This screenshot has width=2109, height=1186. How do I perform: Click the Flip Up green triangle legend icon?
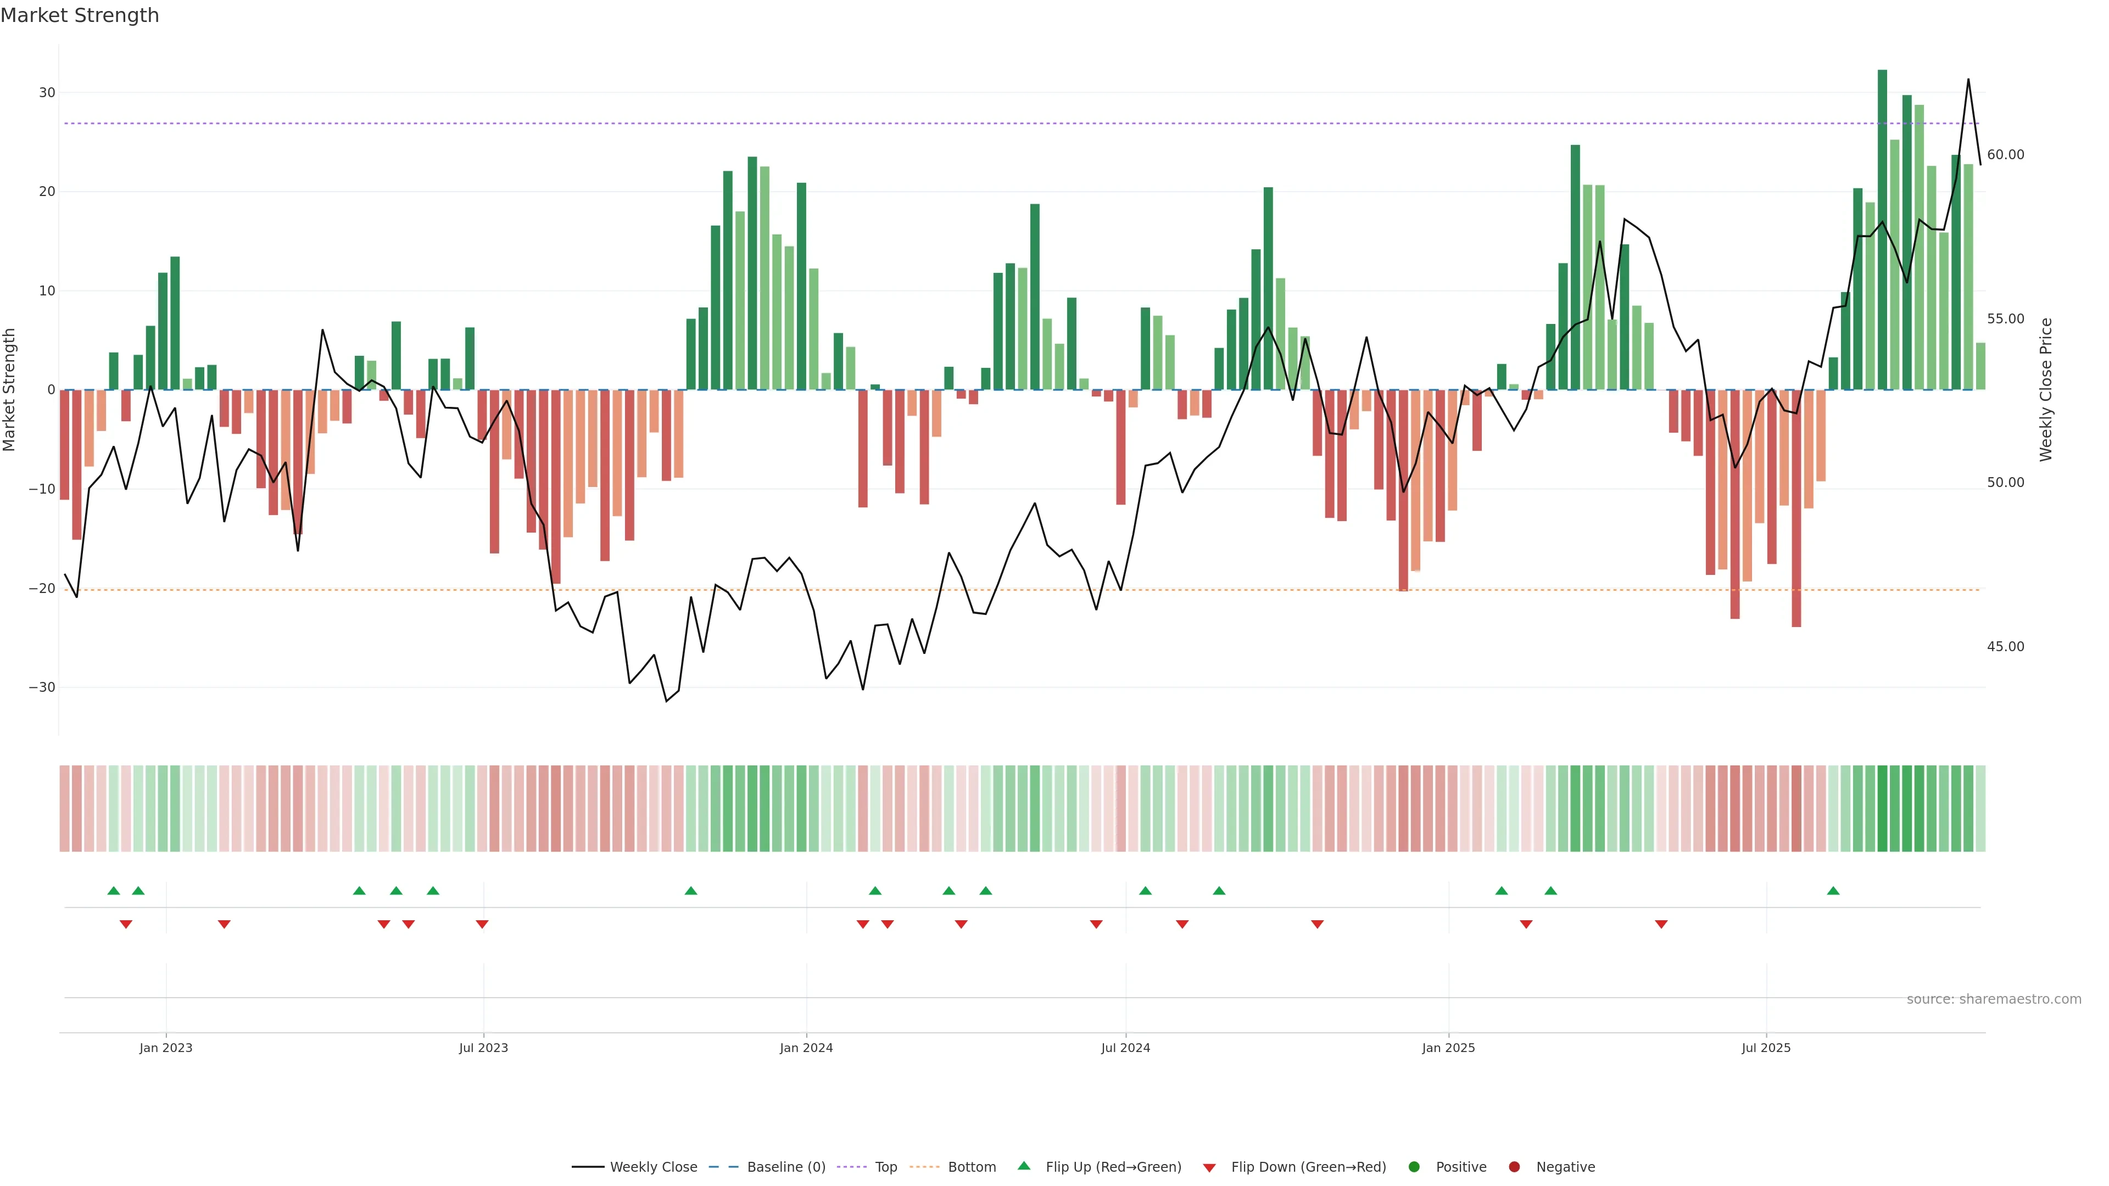coord(1023,1166)
